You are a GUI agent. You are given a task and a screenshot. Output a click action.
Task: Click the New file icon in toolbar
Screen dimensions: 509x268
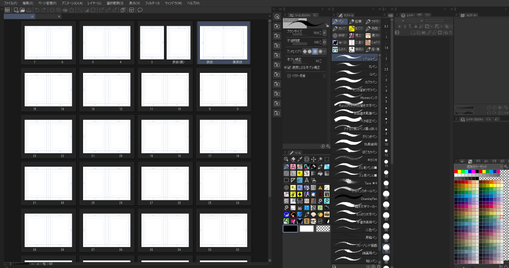16,10
